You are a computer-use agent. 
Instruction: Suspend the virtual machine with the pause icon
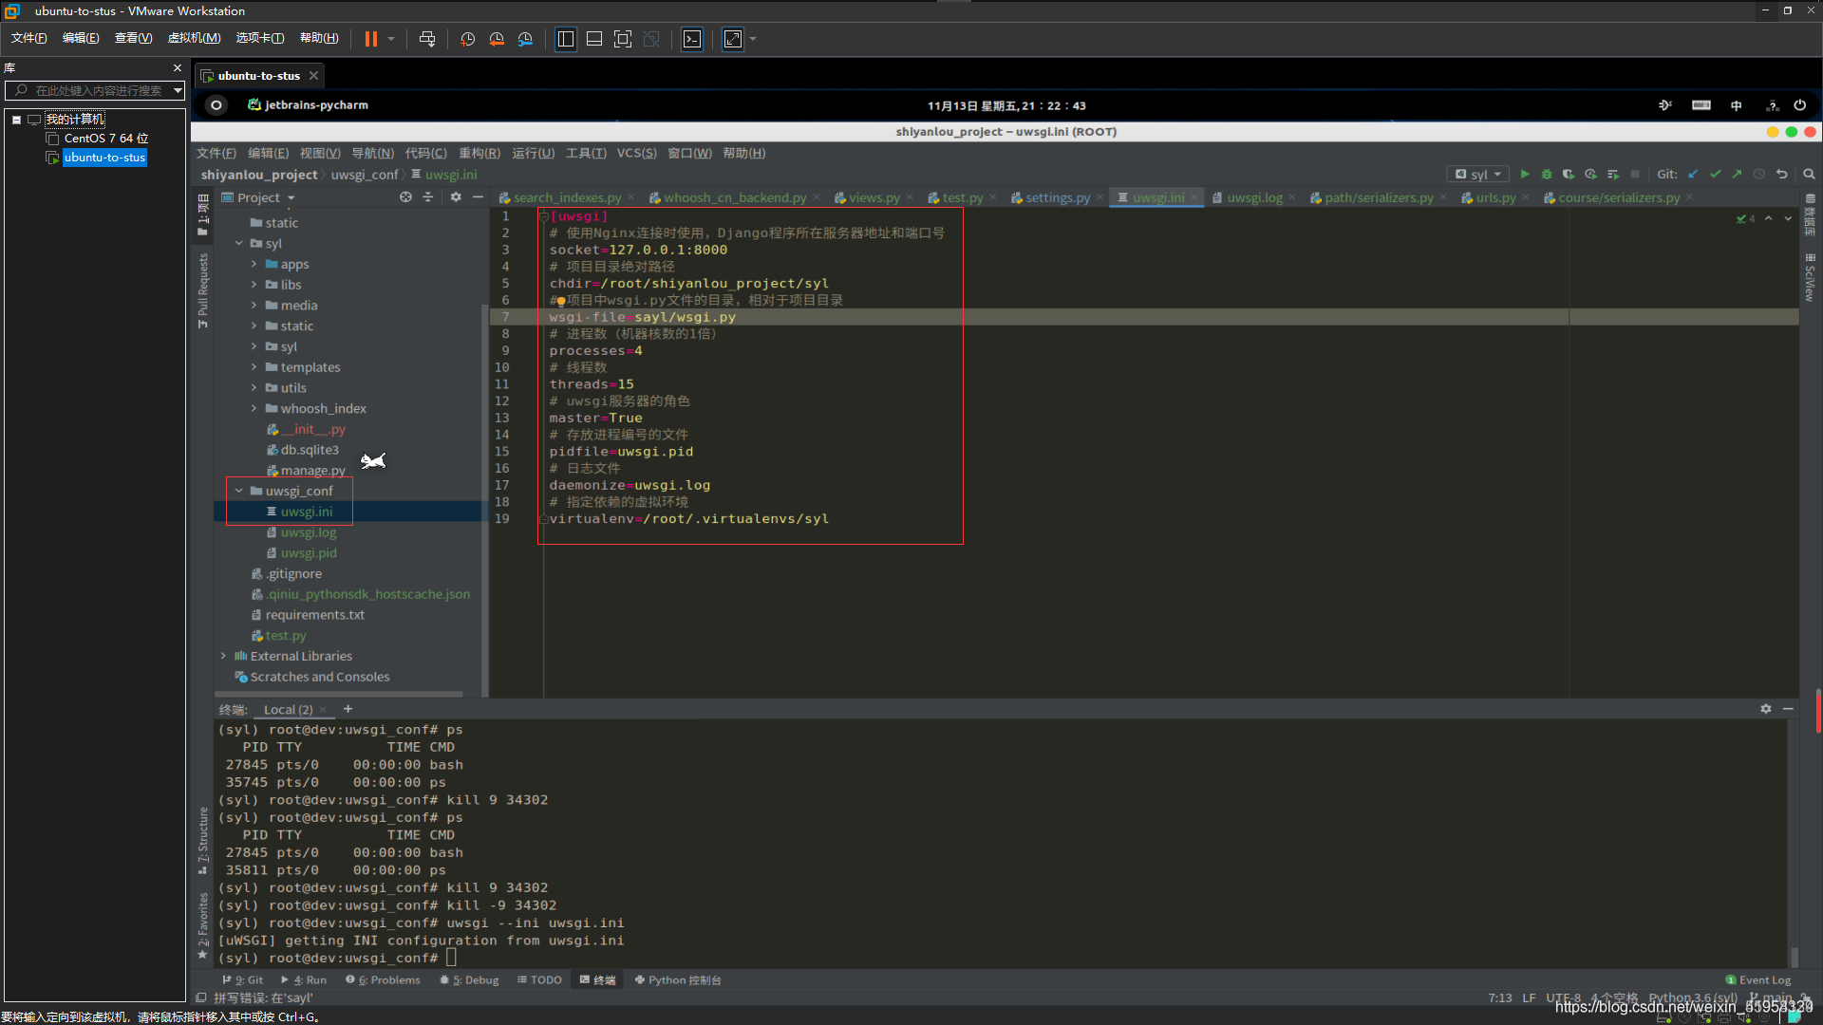pos(369,39)
